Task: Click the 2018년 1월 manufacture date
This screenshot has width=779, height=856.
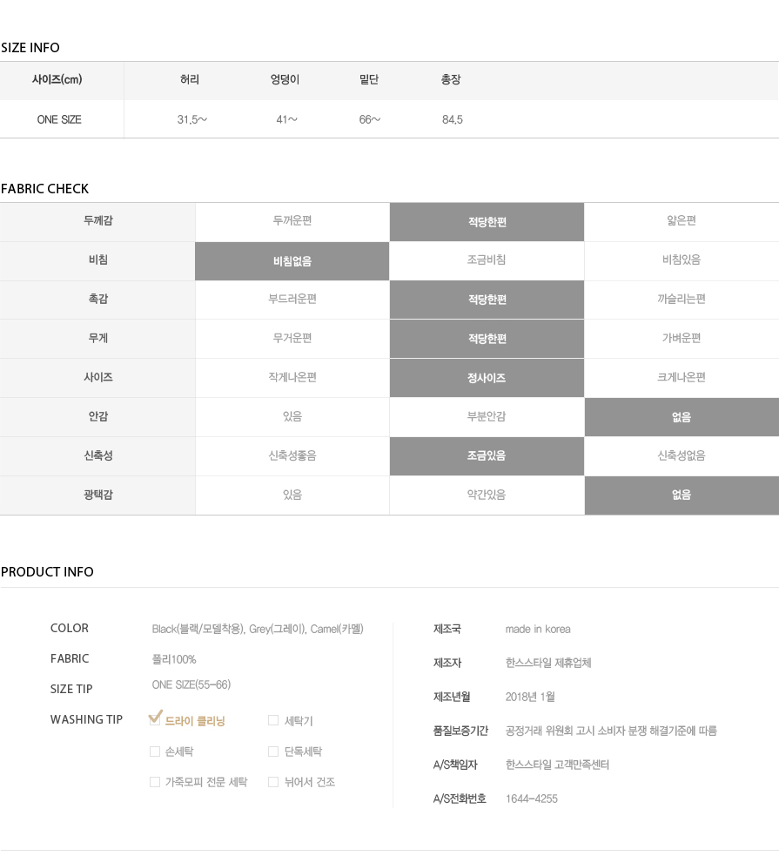Action: coord(530,698)
